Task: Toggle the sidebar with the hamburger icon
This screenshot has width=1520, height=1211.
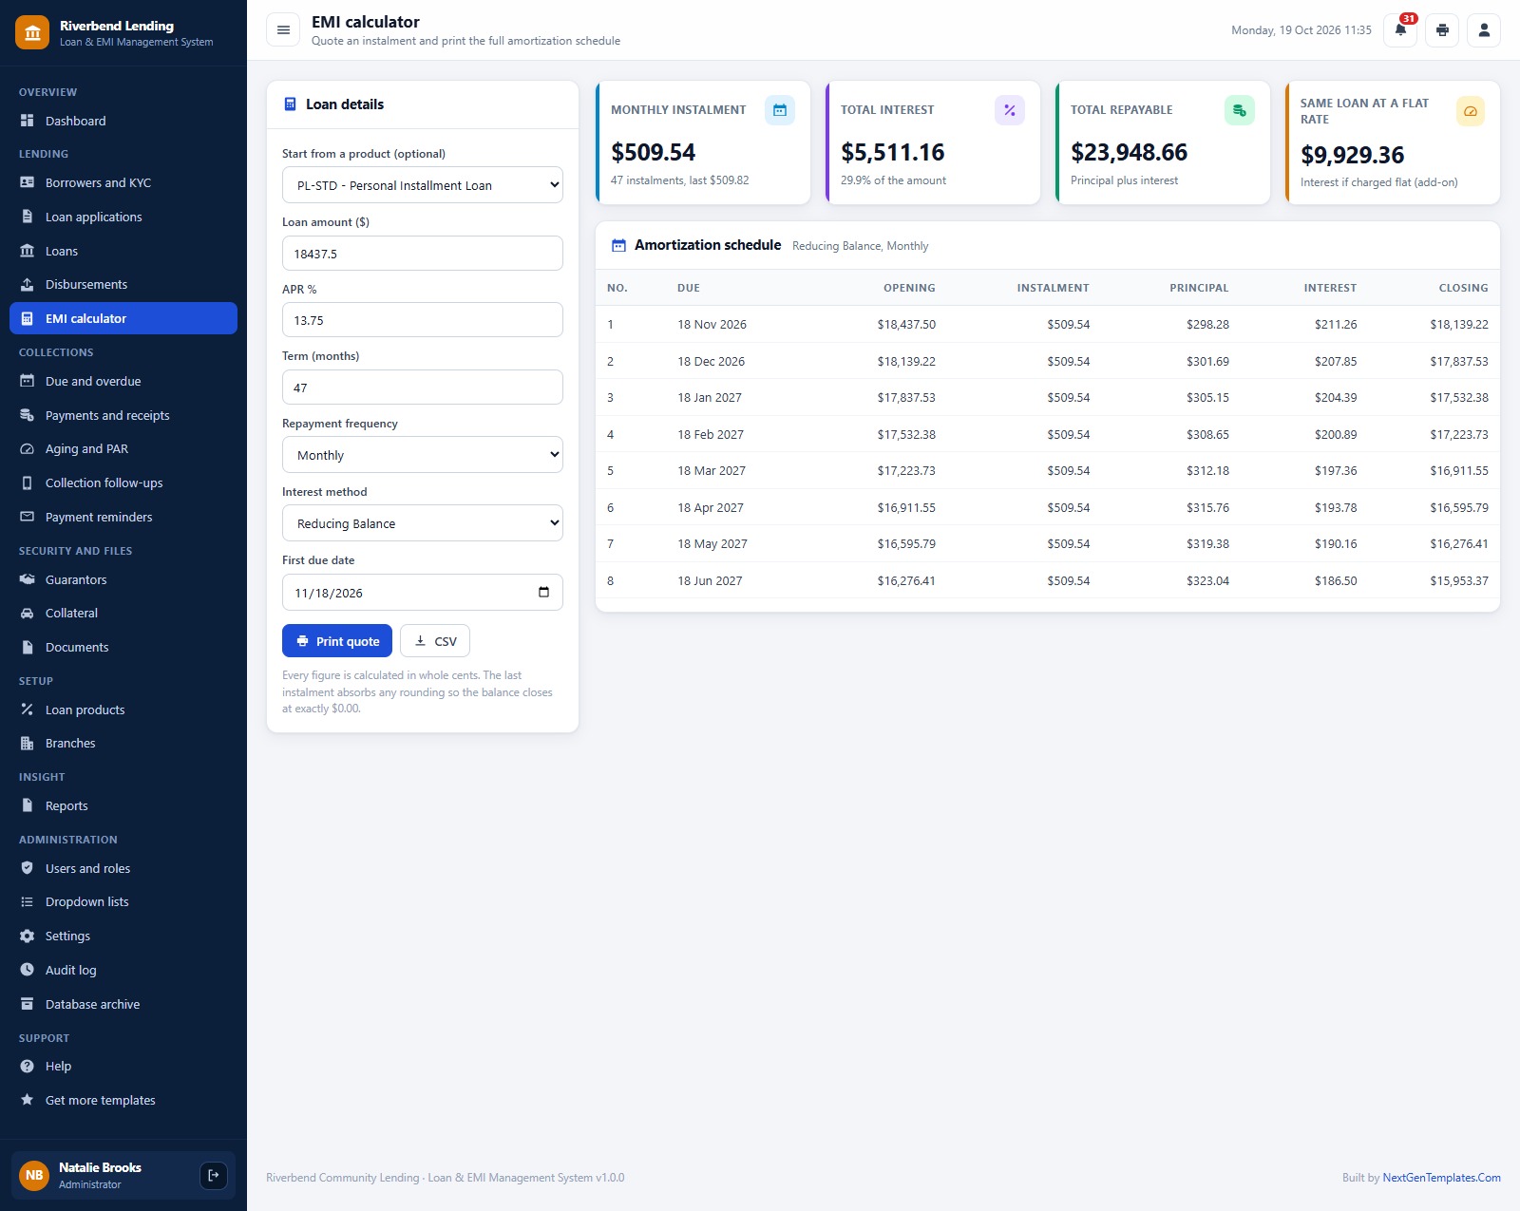Action: (283, 30)
